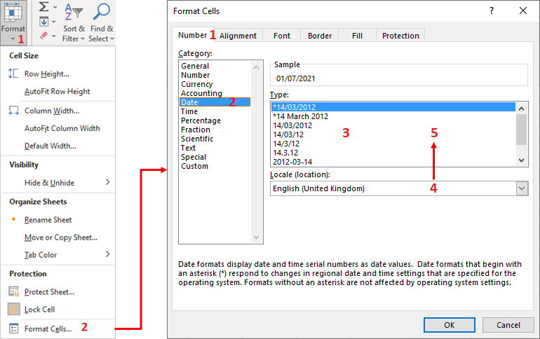Select the Text category
The width and height of the screenshot is (540, 339).
click(x=188, y=148)
